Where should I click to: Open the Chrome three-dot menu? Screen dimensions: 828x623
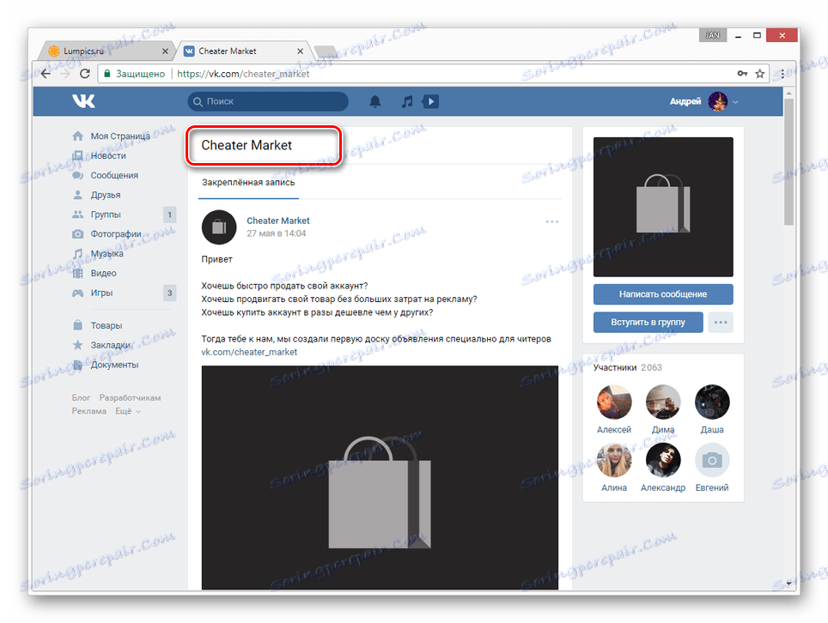point(782,74)
